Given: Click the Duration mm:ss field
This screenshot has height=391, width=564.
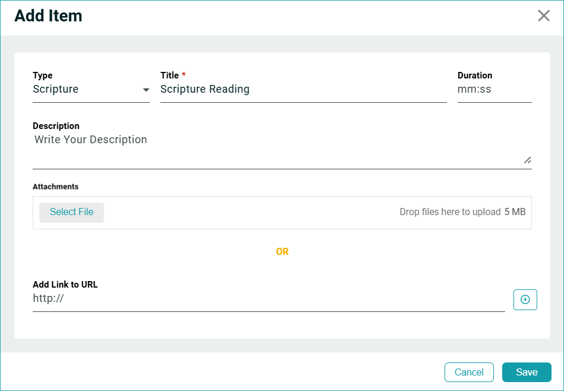Looking at the screenshot, I should point(494,90).
